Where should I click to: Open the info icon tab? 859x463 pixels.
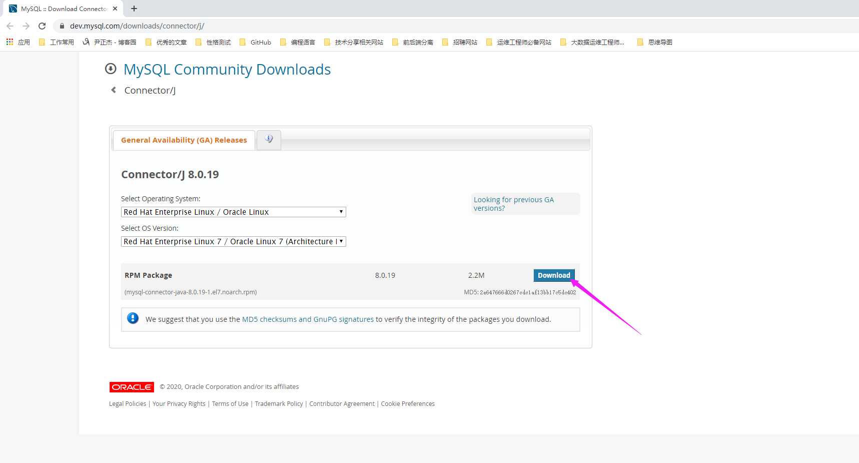pos(269,140)
